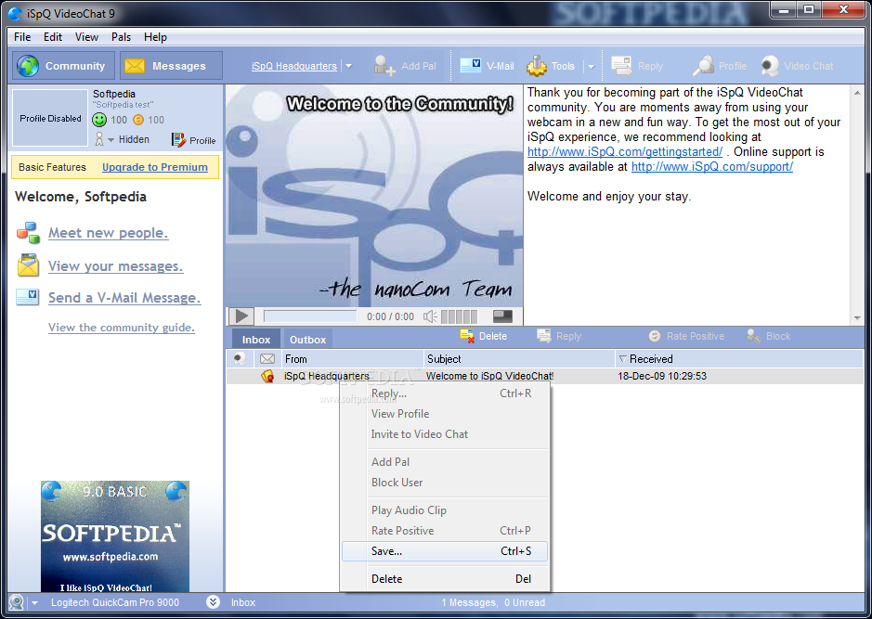Open V-Mail from the toolbar
Viewport: 872px width, 619px height.
[x=488, y=66]
